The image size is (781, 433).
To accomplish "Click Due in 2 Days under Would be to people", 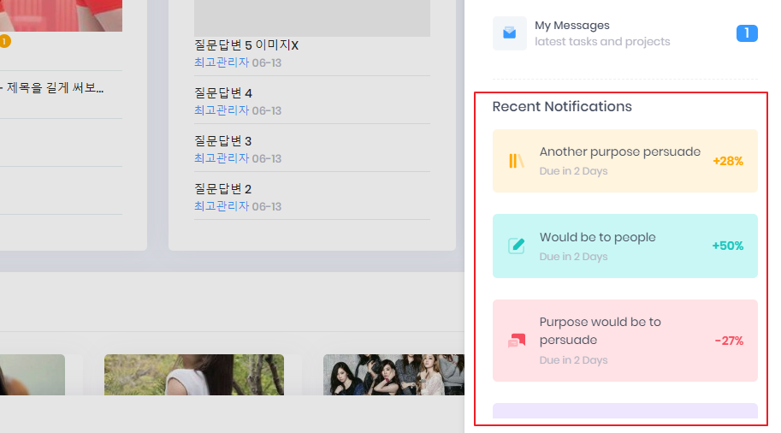I will 573,257.
